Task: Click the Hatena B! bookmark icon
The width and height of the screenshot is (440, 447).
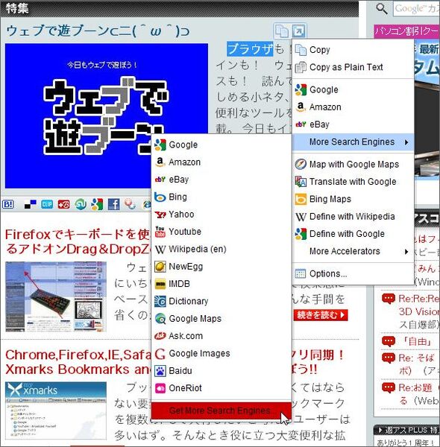Action: tap(8, 204)
